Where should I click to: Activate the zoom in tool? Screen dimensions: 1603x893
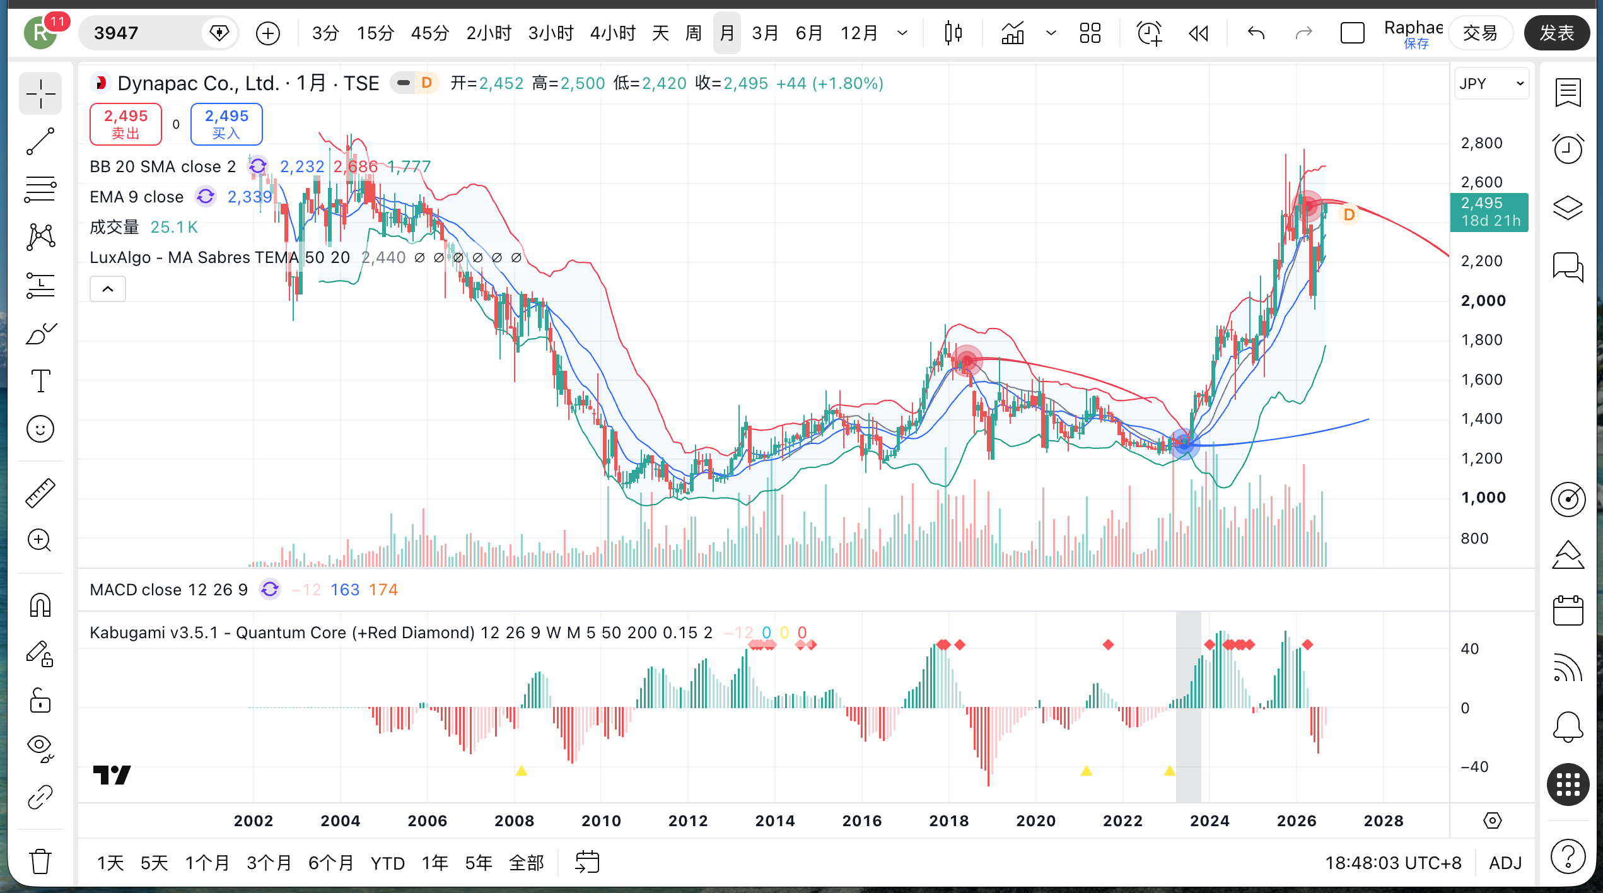pyautogui.click(x=40, y=540)
